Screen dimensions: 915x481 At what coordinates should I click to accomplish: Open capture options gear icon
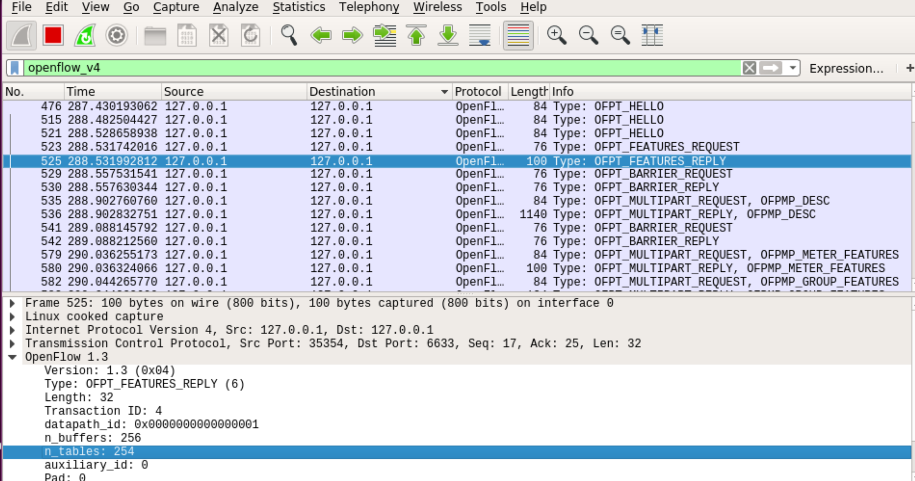click(116, 35)
